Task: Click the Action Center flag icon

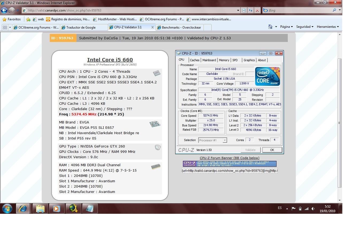Action: click(x=293, y=209)
